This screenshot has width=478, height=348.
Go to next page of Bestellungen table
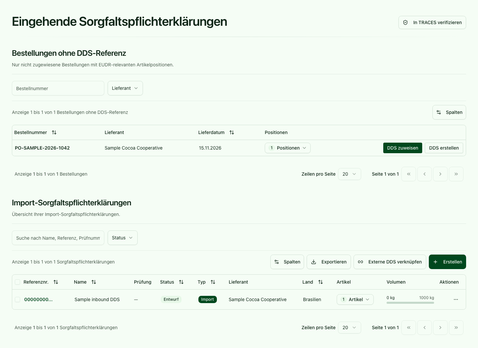coord(440,174)
